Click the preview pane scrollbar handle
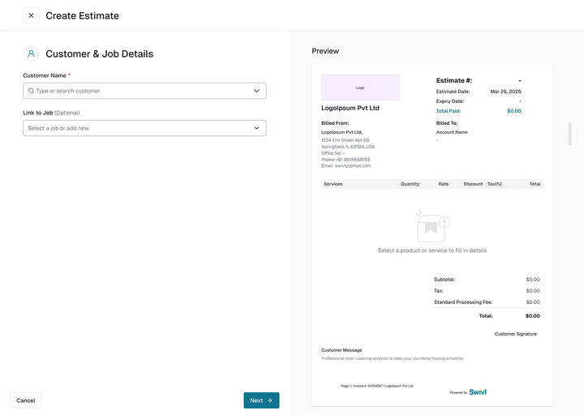The width and height of the screenshot is (584, 415). point(570,134)
